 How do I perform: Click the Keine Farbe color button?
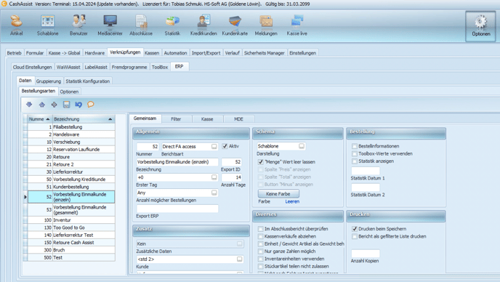[x=278, y=193]
